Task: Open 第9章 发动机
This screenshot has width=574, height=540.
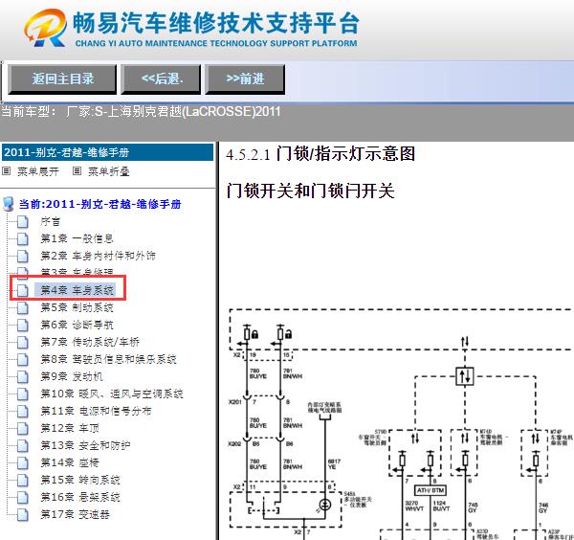Action: point(72,376)
